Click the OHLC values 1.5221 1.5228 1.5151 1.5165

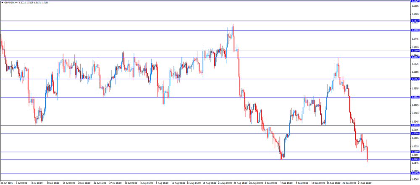pos(34,3)
